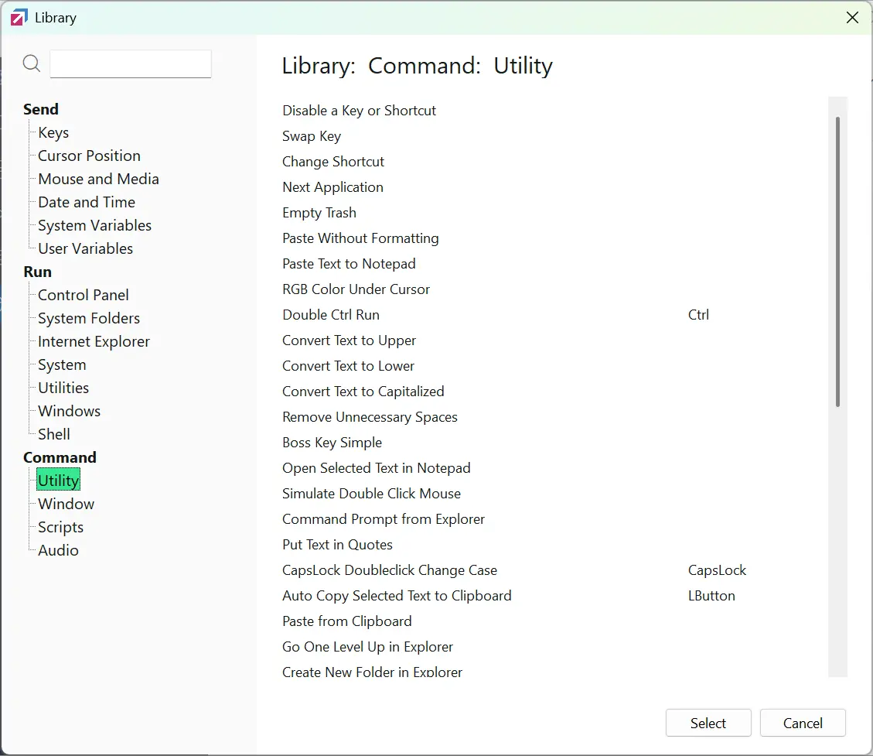Select the 'Swap Key' entry
The height and width of the screenshot is (756, 873).
[x=311, y=136]
